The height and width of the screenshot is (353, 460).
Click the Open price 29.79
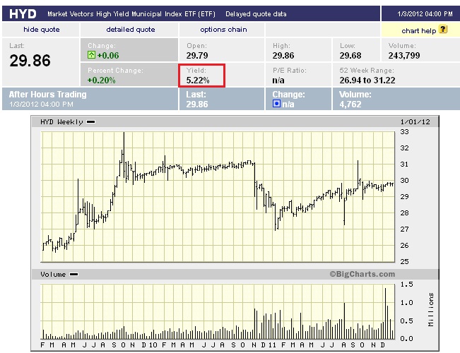(197, 55)
